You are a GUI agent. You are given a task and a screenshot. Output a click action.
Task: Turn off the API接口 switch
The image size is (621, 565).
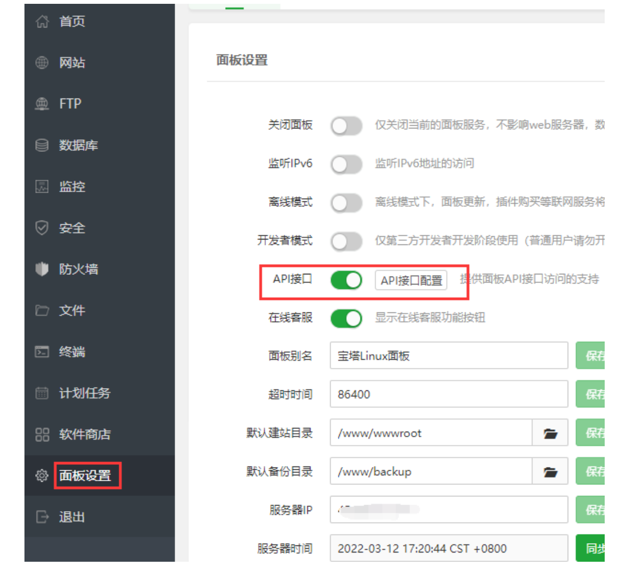tap(346, 280)
